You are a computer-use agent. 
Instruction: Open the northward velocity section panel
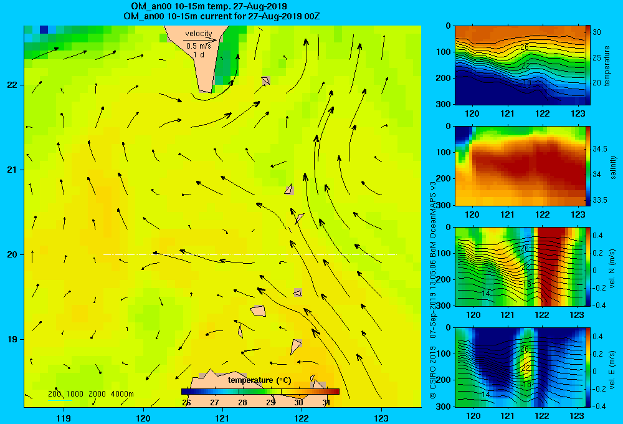point(520,266)
